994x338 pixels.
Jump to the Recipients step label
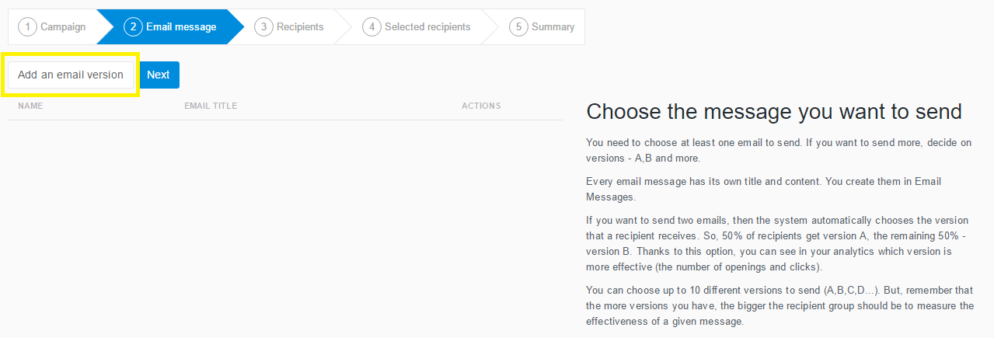(300, 27)
